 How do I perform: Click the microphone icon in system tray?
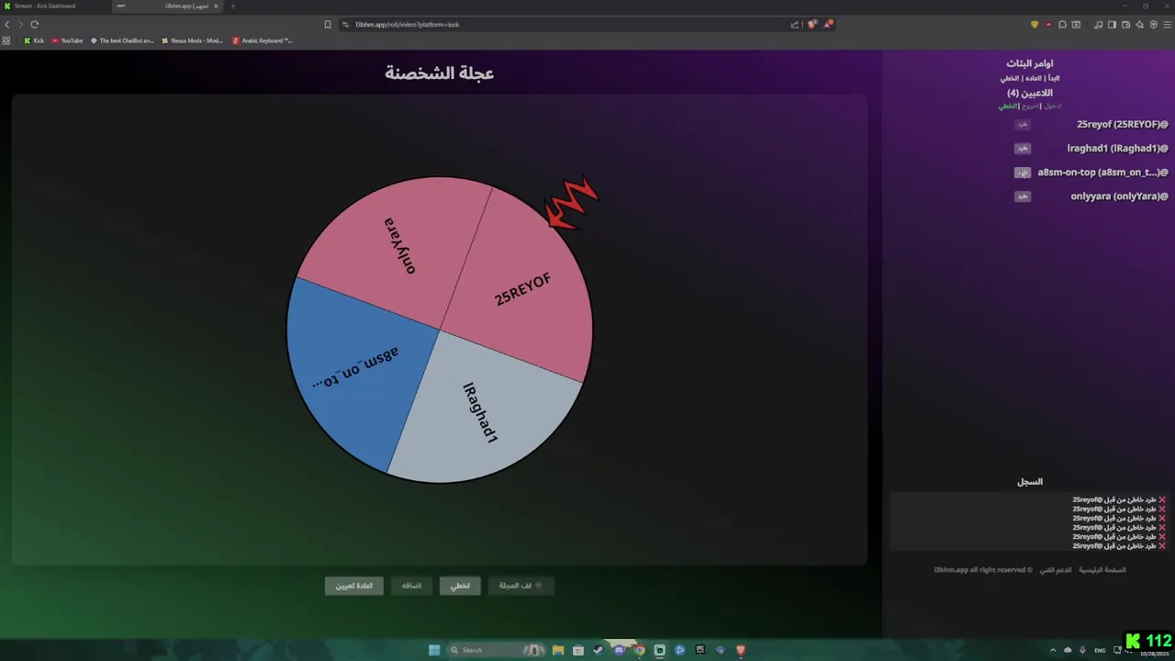click(1082, 650)
